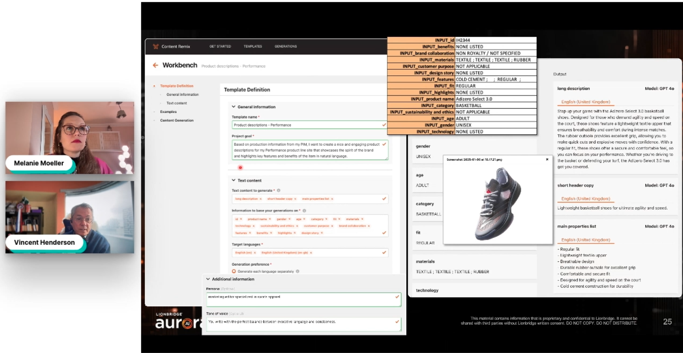Viewport: 683px width, 353px height.
Task: Edit the Template name field
Action: (x=310, y=125)
